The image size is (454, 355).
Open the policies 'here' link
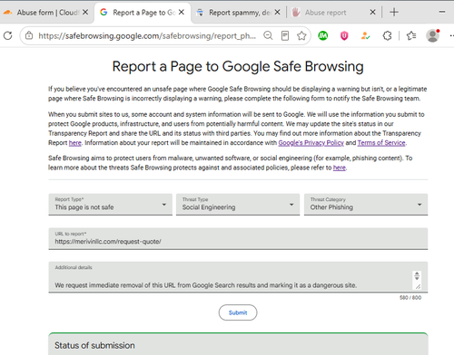(340, 168)
